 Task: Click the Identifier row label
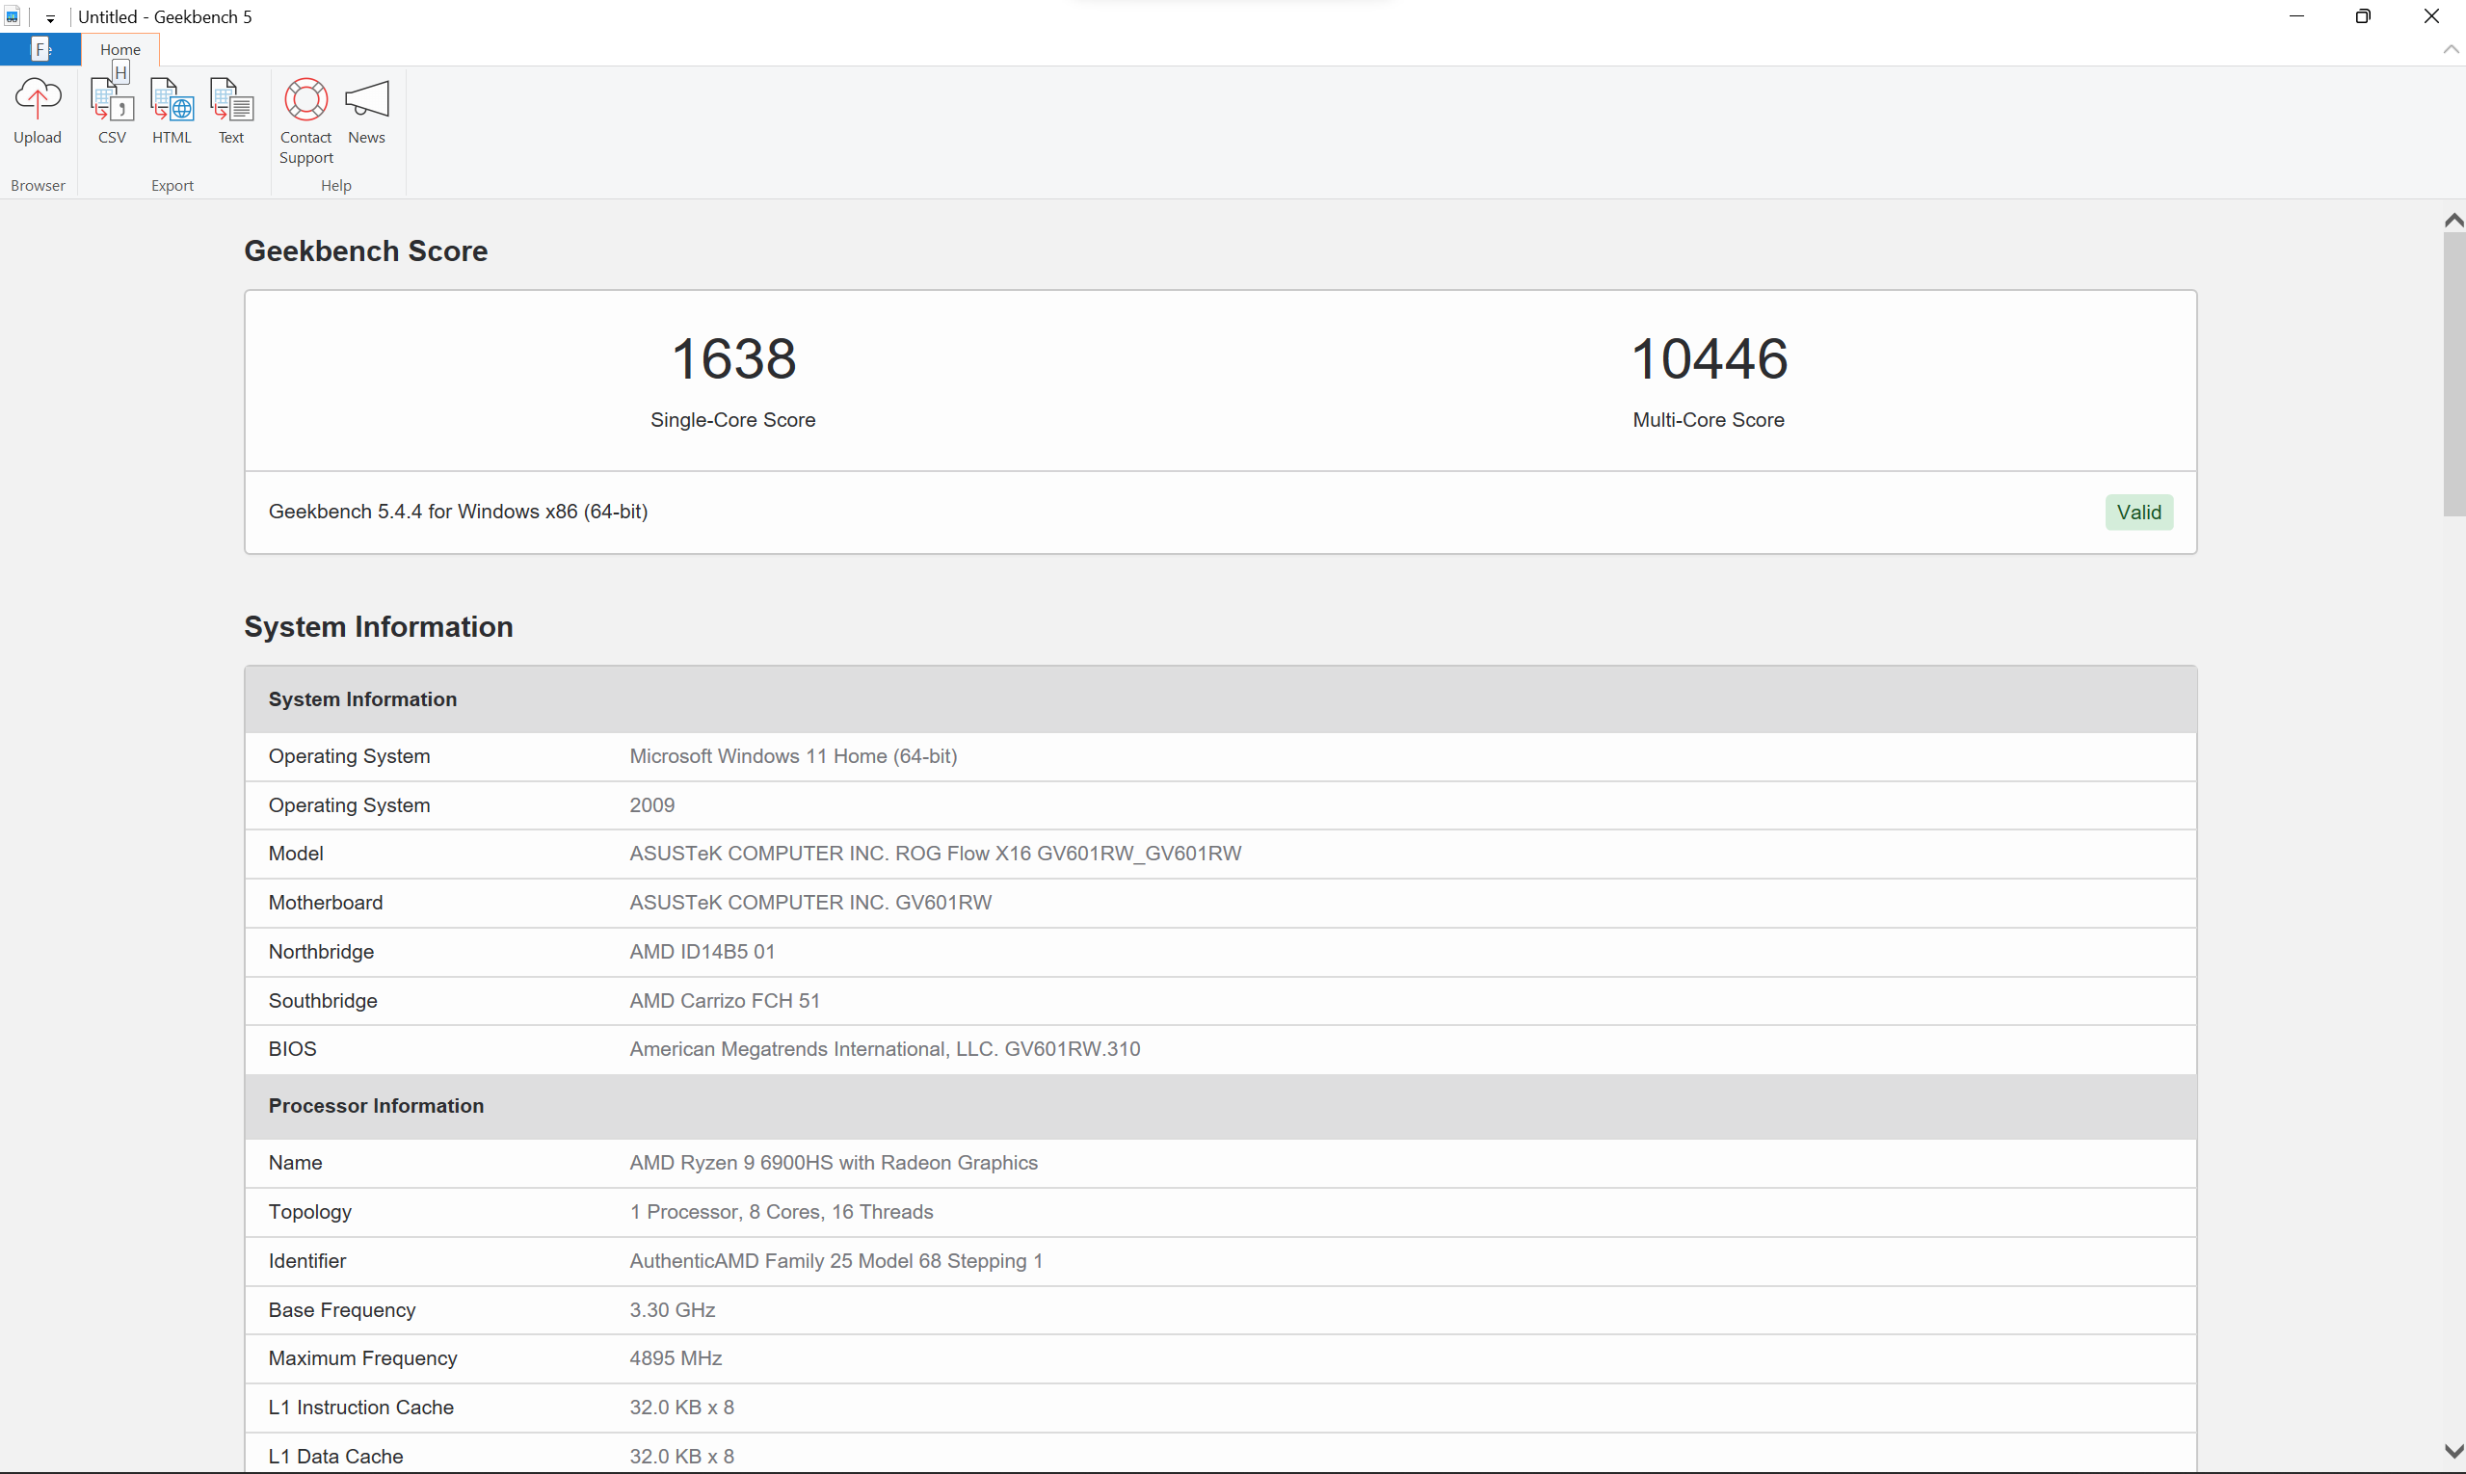coord(307,1261)
